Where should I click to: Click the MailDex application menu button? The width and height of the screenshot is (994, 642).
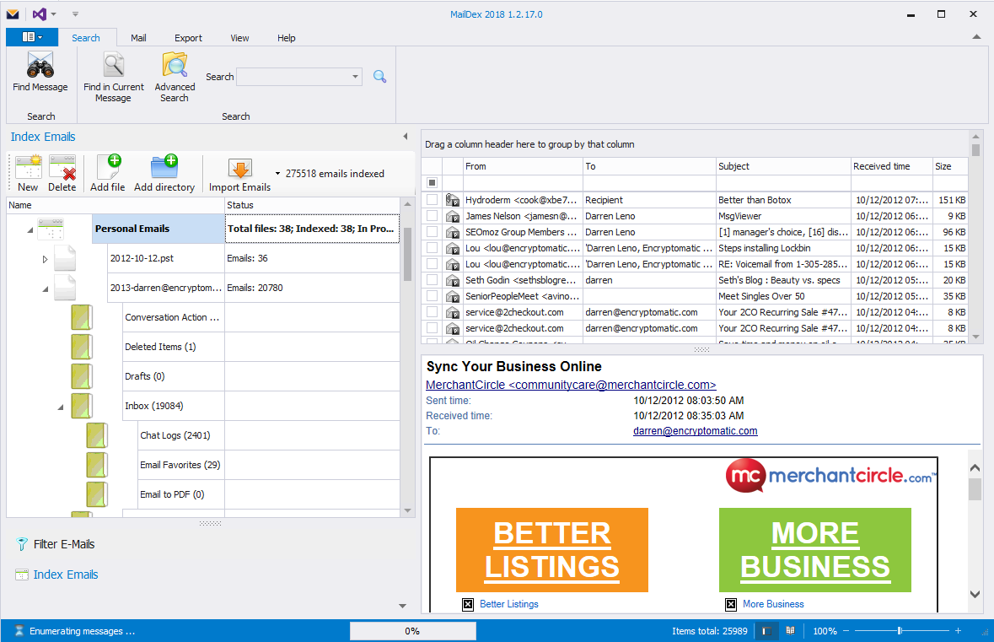[32, 37]
